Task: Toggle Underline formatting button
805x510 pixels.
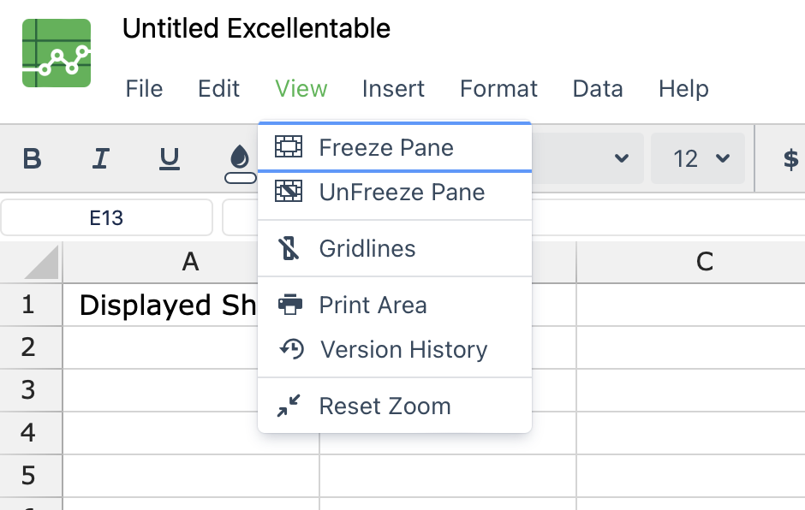Action: click(170, 158)
